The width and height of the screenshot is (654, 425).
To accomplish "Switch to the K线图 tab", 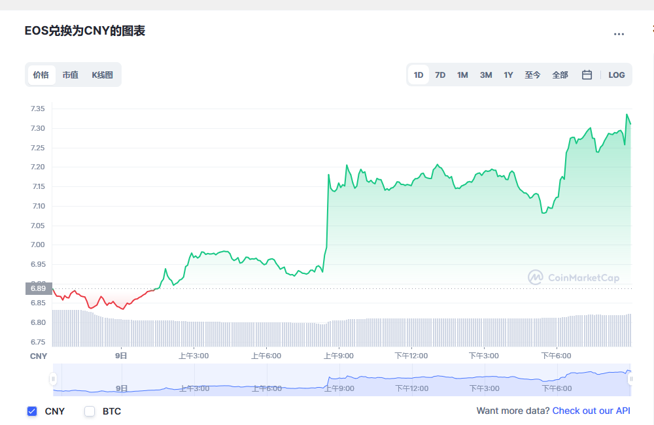I will (102, 75).
